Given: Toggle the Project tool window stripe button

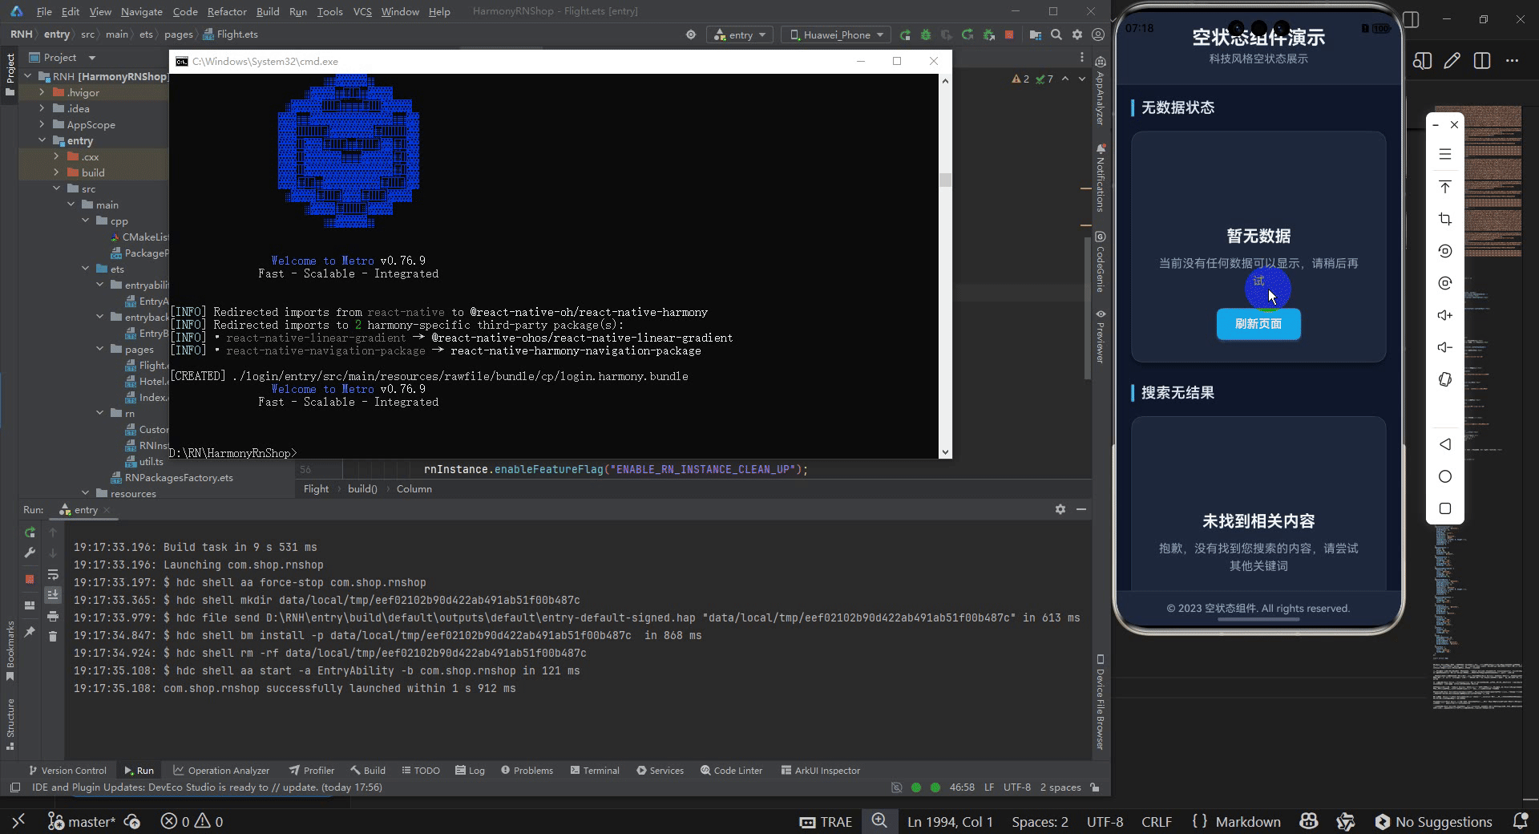Looking at the screenshot, I should tap(10, 74).
